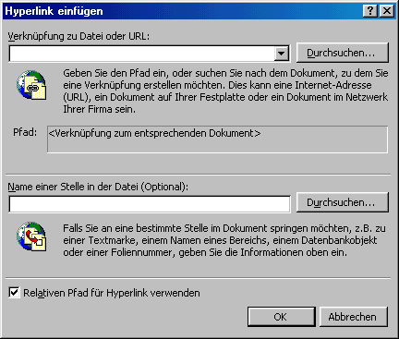399x339 pixels.
Task: Click the globe hyperlink document icon
Action: coord(31,85)
